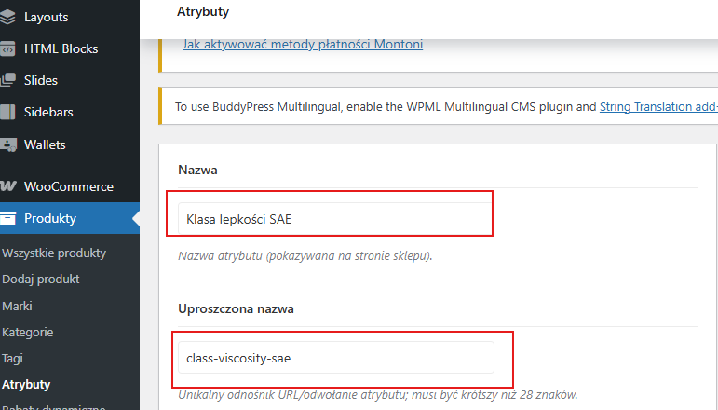Click the Wallets icon

coord(8,144)
